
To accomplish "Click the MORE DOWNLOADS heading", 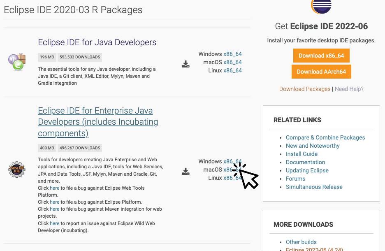I will point(303,225).
